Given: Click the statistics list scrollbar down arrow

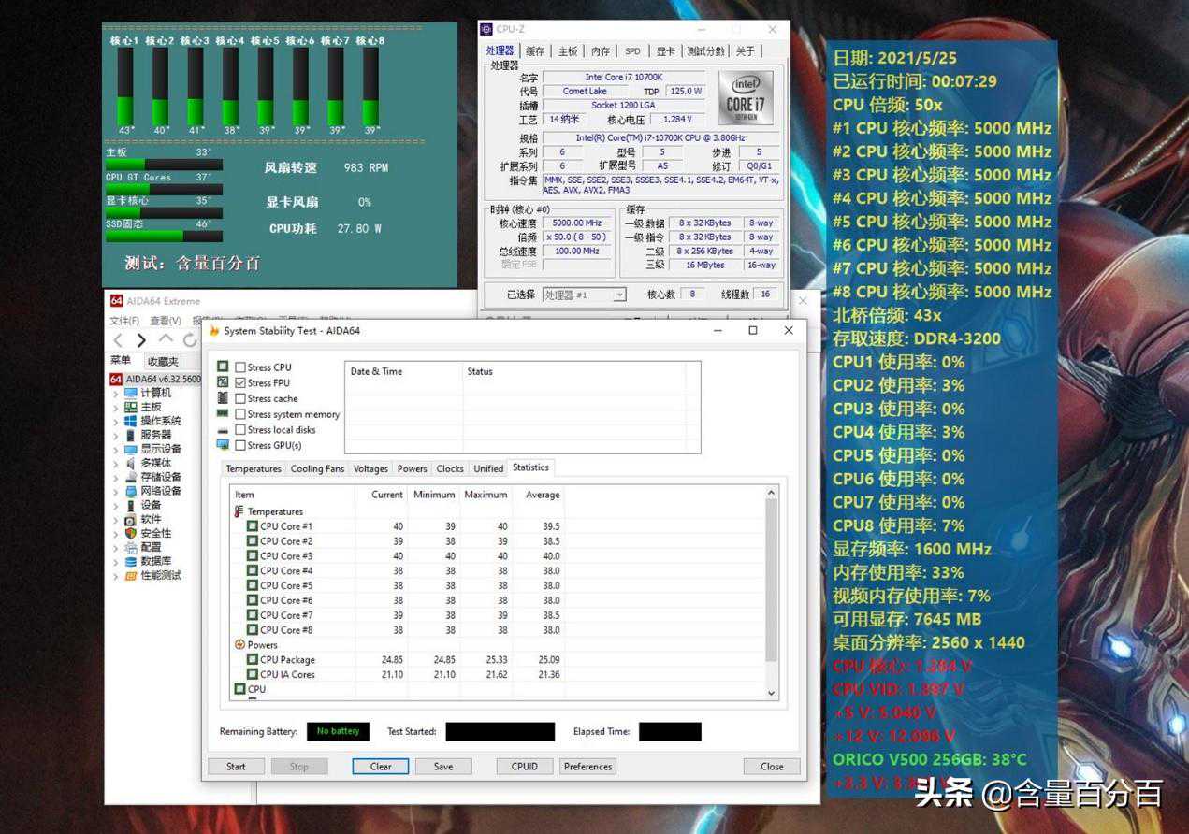Looking at the screenshot, I should [772, 693].
